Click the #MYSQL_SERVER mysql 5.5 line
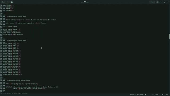This screenshot has width=170, height=96. tap(11, 44)
